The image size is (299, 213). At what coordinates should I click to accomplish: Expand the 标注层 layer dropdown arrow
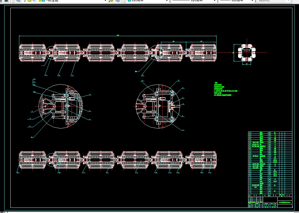tap(105, 1)
